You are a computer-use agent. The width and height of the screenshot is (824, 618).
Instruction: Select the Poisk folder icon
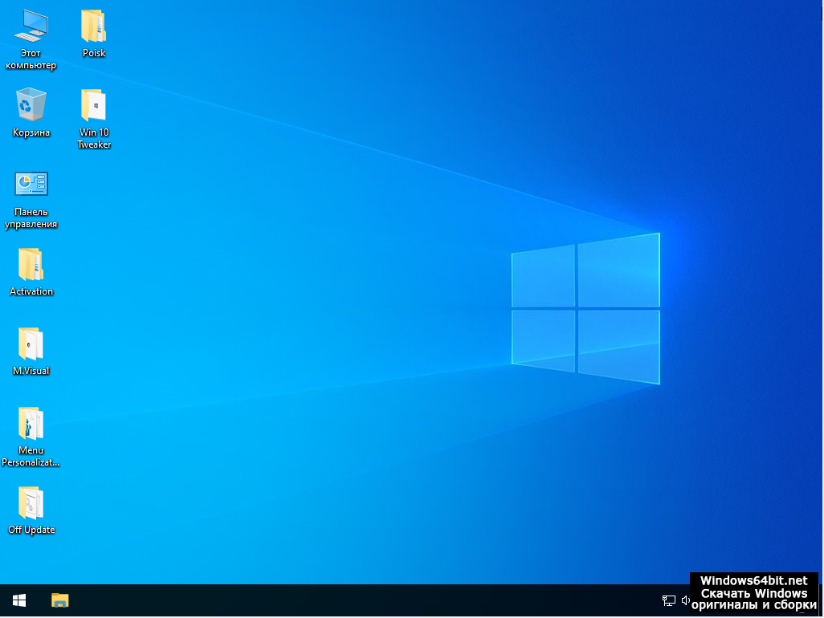point(94,26)
